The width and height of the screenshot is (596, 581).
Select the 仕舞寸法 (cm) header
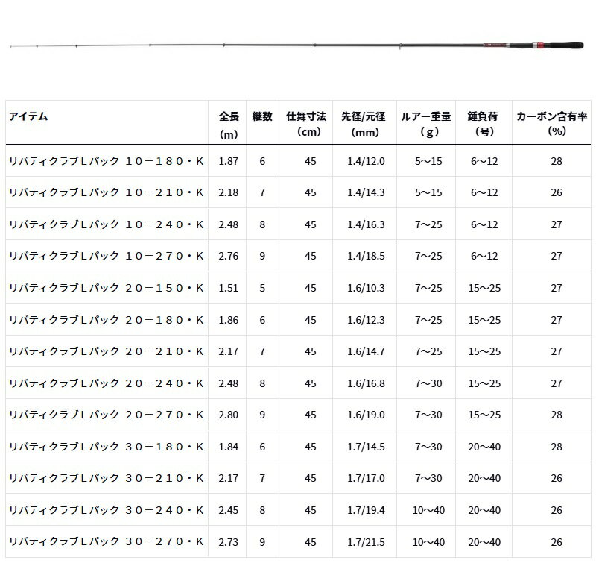click(307, 124)
